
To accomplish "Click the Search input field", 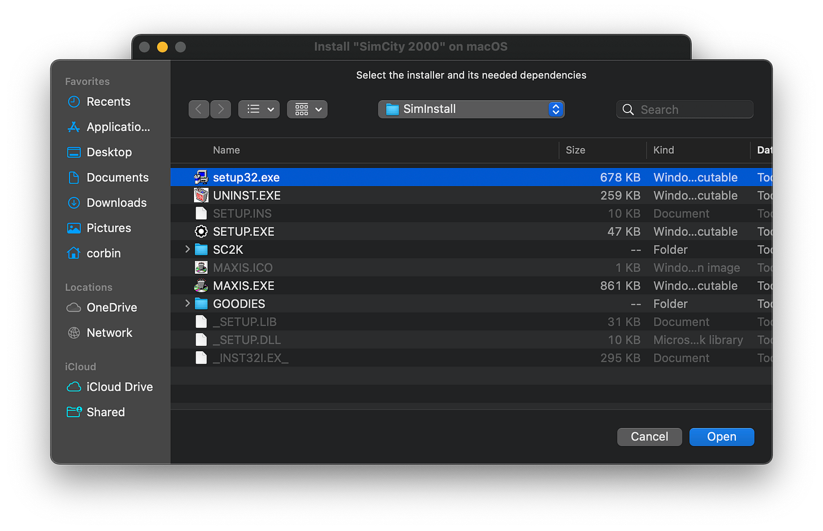I will pyautogui.click(x=685, y=109).
